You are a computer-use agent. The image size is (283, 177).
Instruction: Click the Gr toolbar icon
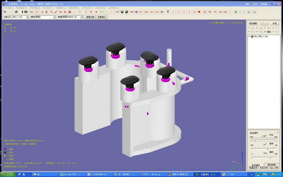162,12
